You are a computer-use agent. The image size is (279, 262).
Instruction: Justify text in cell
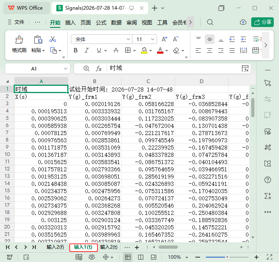point(232,50)
